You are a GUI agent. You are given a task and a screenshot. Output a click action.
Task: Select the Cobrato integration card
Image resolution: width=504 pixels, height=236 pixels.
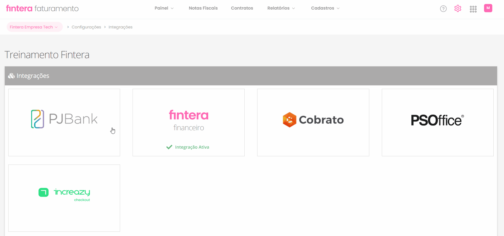(x=313, y=123)
